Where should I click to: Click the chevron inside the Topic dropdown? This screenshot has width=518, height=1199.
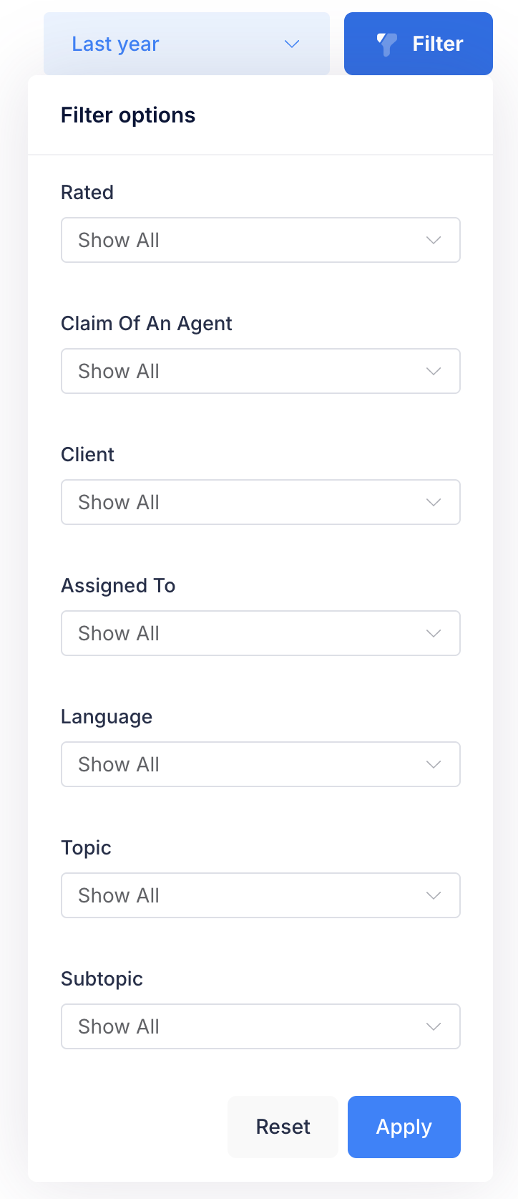pos(434,895)
